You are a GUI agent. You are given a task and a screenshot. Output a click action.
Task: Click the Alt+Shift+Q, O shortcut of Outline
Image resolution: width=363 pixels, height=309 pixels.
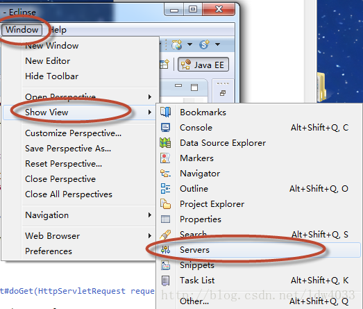pyautogui.click(x=319, y=189)
